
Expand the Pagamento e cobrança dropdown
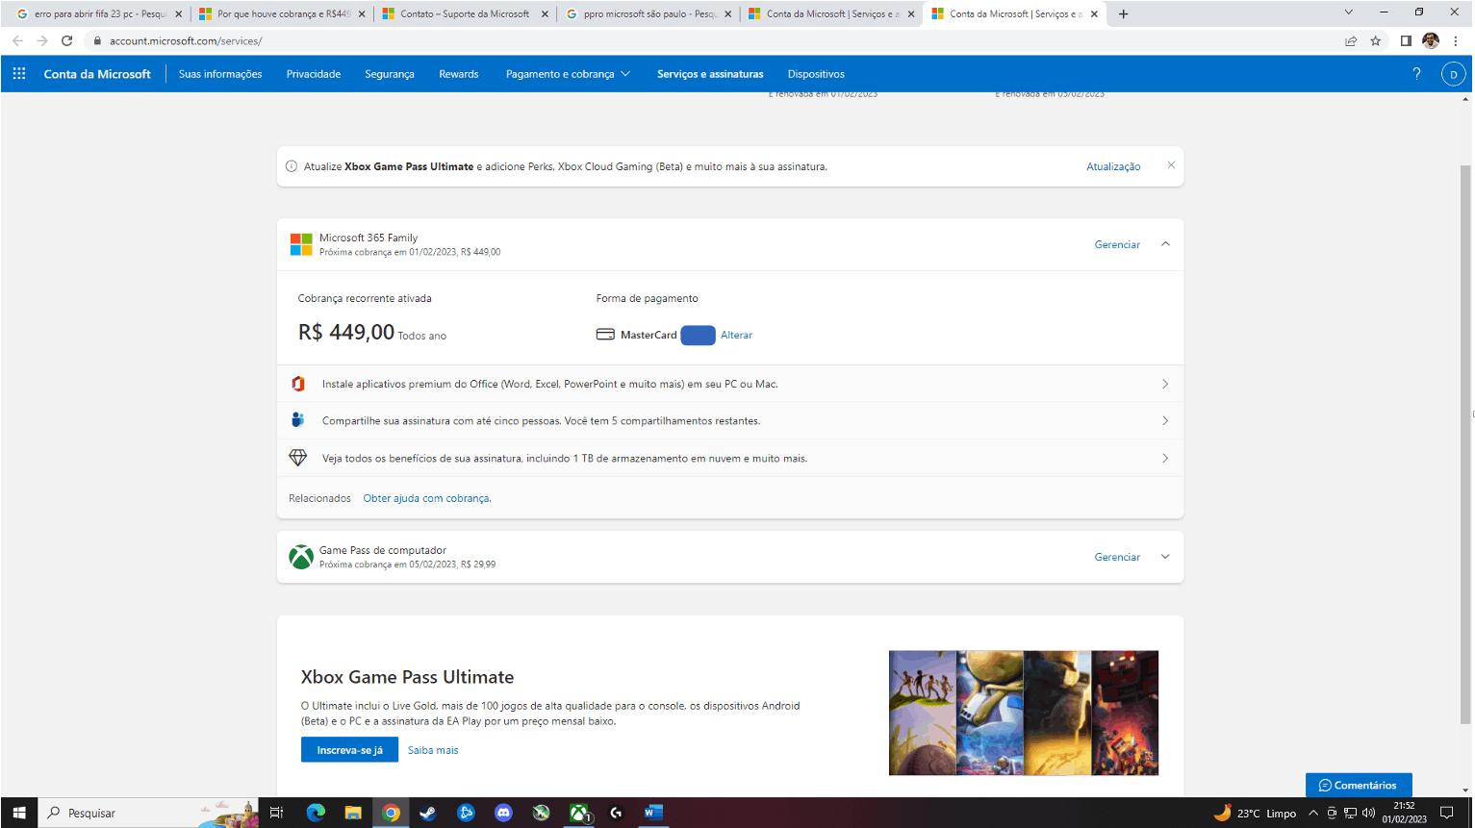(568, 74)
